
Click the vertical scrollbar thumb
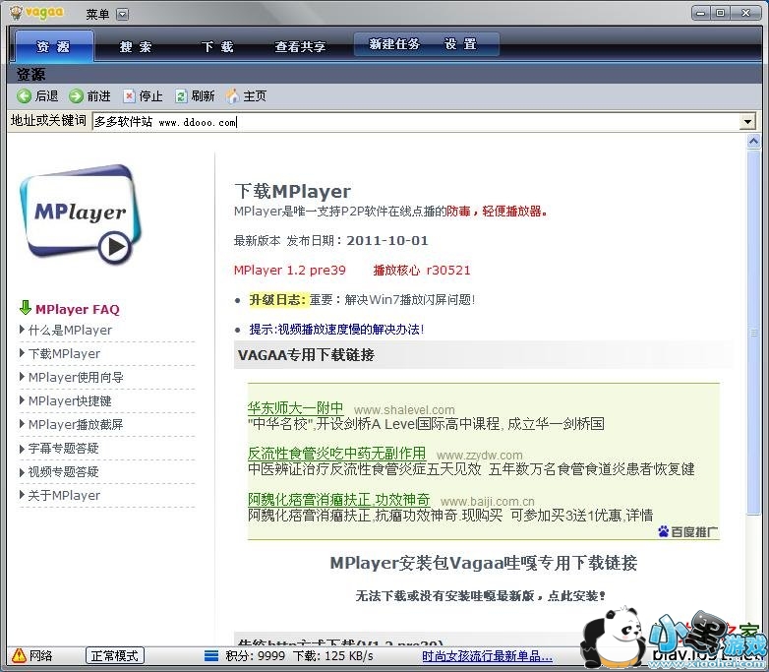click(x=753, y=333)
